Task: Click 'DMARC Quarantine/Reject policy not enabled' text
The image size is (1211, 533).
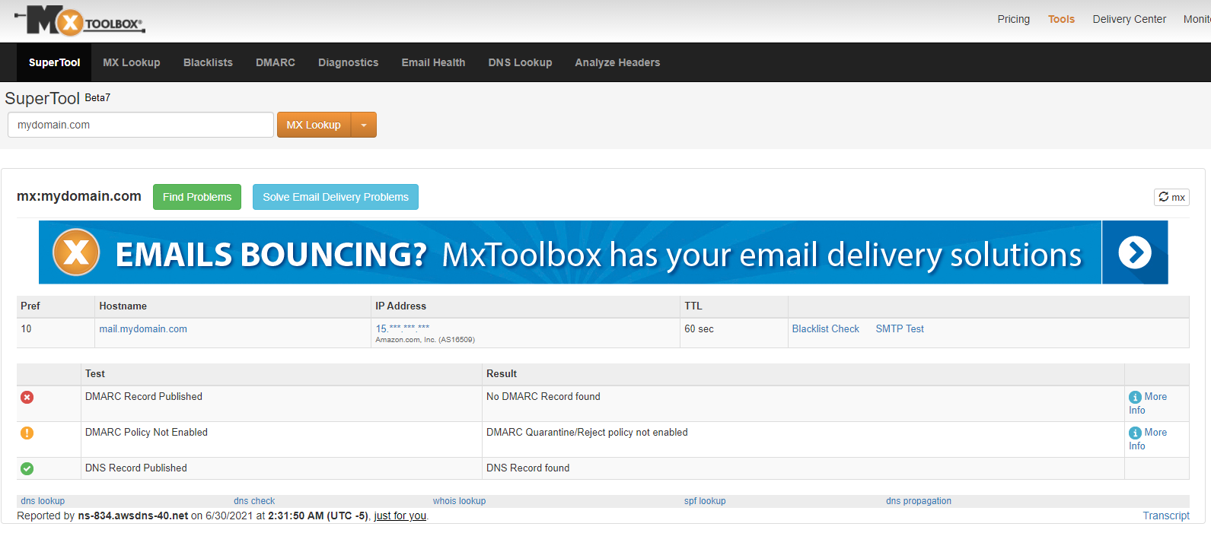Action: 587,432
